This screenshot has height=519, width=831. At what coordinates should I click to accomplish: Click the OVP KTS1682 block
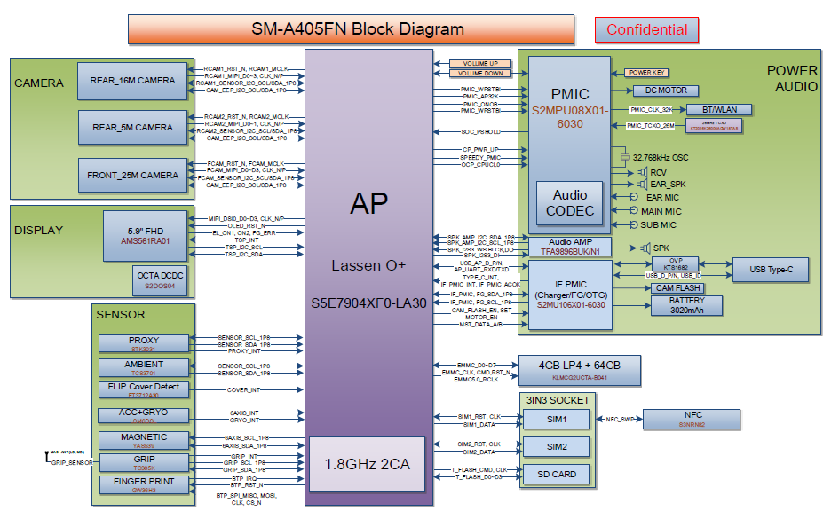pyautogui.click(x=675, y=263)
